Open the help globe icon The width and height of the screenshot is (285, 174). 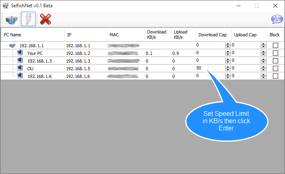tap(277, 19)
